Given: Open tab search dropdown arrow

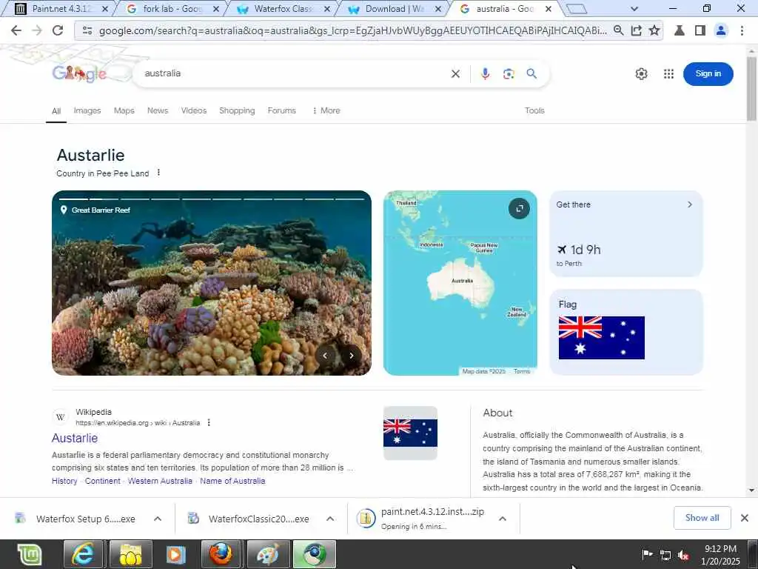Looking at the screenshot, I should coord(634,9).
